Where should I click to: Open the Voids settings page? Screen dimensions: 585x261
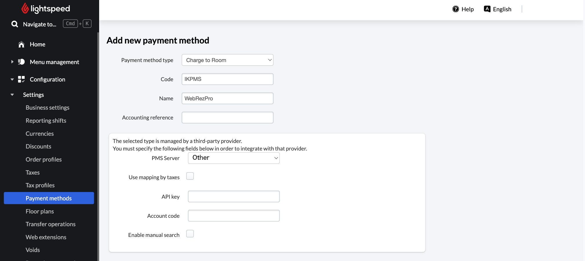[33, 250]
